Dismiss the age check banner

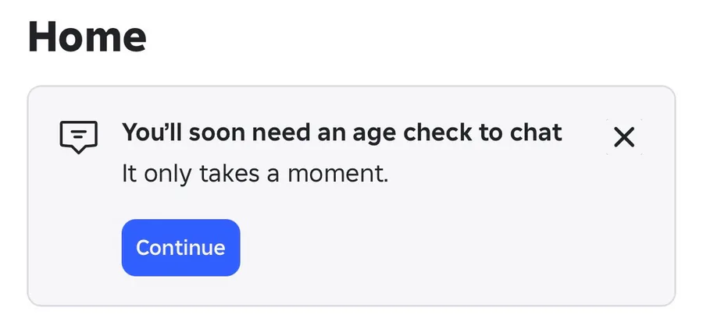point(624,138)
